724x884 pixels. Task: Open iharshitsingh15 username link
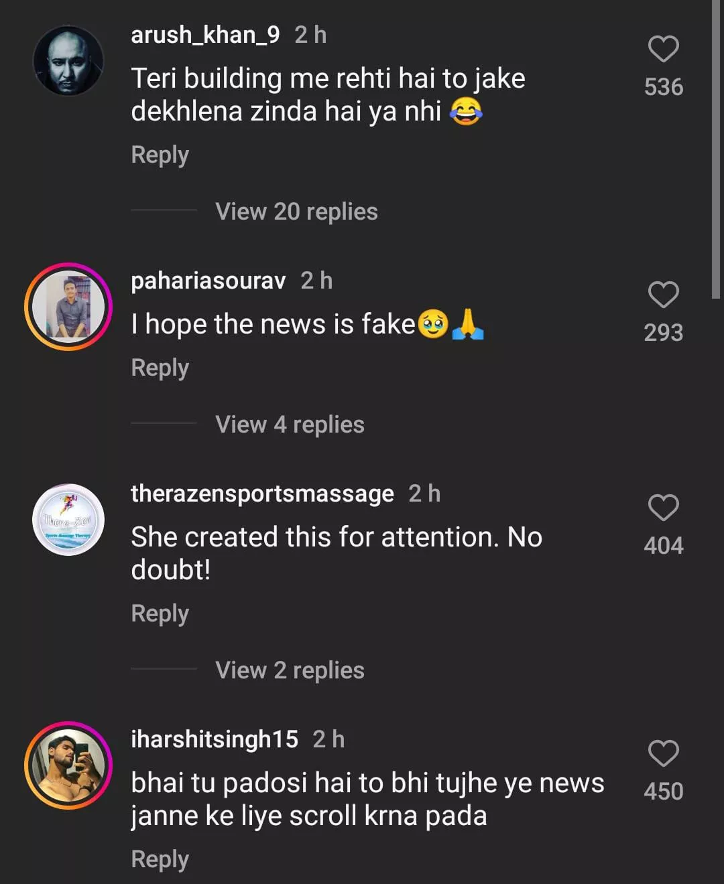[215, 739]
